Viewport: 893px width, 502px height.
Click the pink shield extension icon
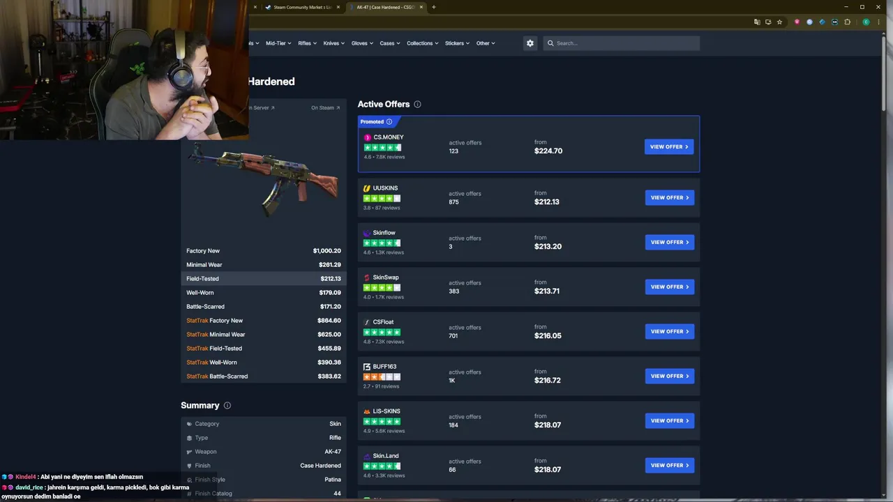coord(797,22)
